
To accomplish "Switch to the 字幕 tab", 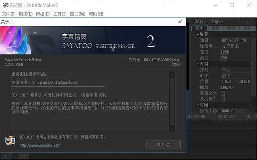I will coord(215,28).
